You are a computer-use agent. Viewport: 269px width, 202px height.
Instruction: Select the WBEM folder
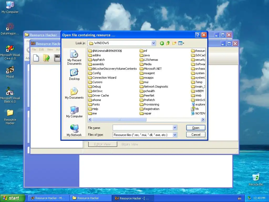pyautogui.click(x=198, y=91)
